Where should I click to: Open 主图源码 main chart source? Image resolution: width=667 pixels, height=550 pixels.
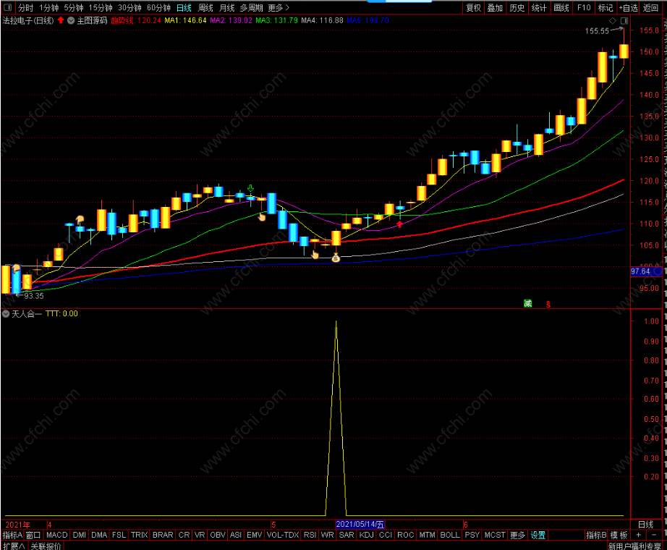click(x=92, y=20)
